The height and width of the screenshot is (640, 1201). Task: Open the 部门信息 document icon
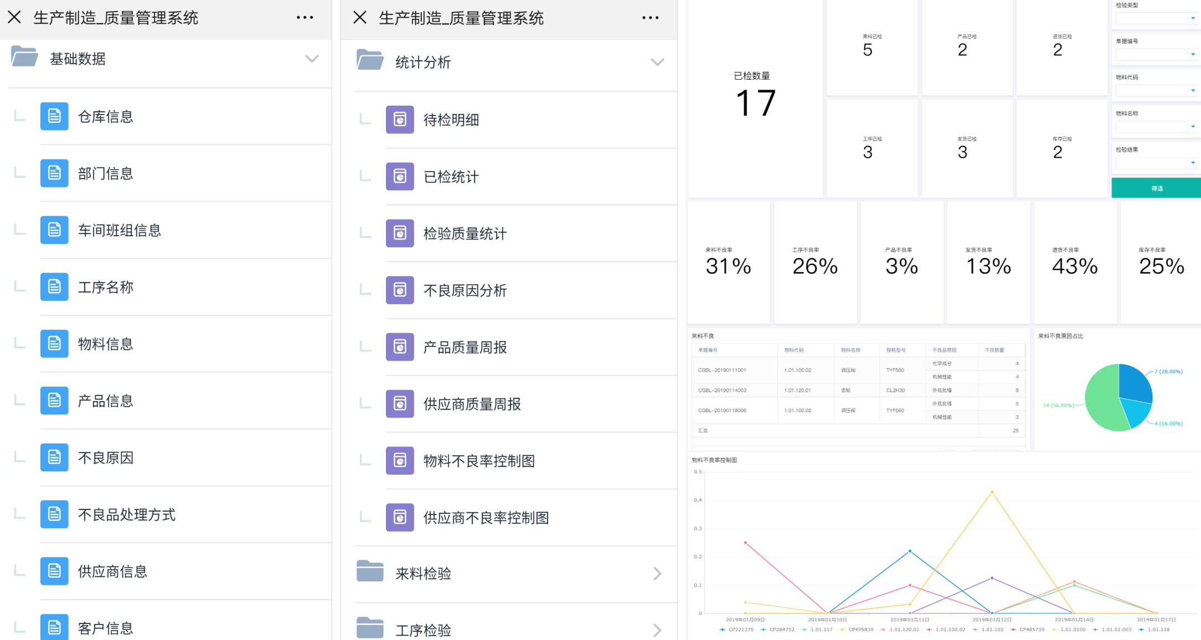pyautogui.click(x=54, y=173)
